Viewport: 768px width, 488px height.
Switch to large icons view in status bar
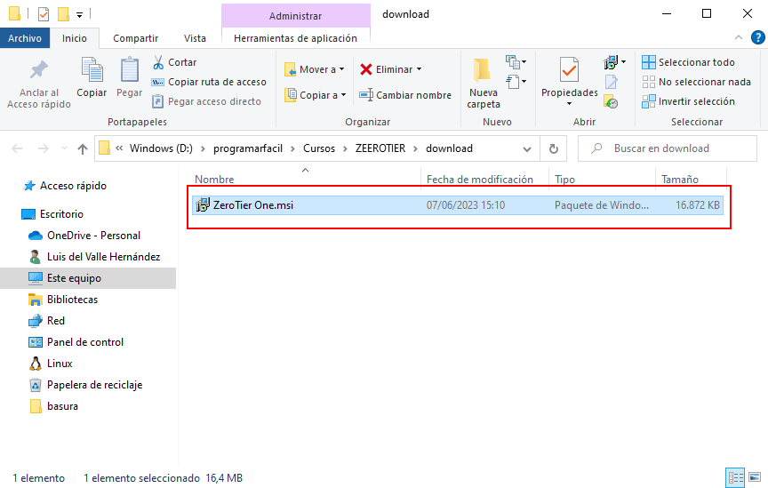(x=753, y=477)
